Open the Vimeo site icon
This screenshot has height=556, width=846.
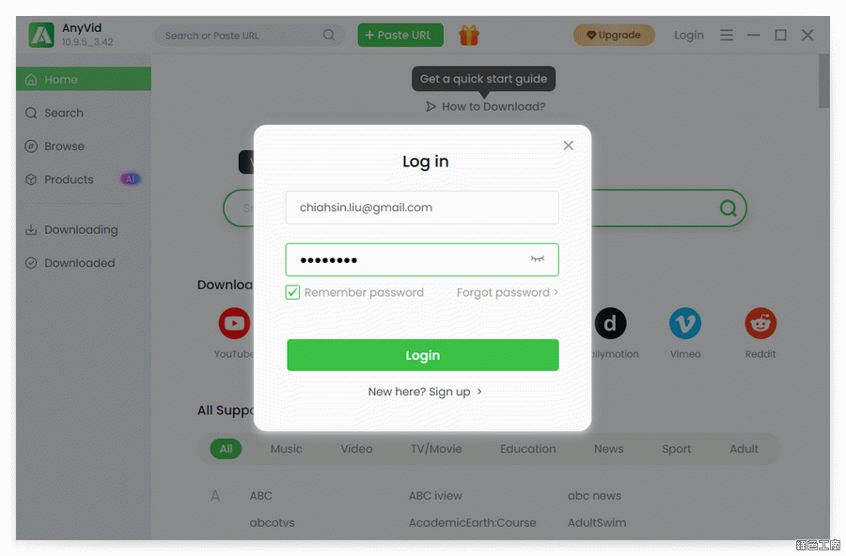[685, 323]
